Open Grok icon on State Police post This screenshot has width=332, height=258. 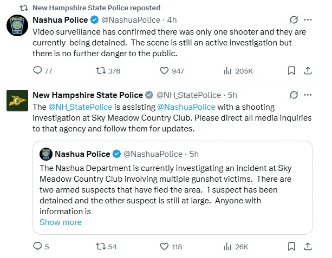coord(294,95)
